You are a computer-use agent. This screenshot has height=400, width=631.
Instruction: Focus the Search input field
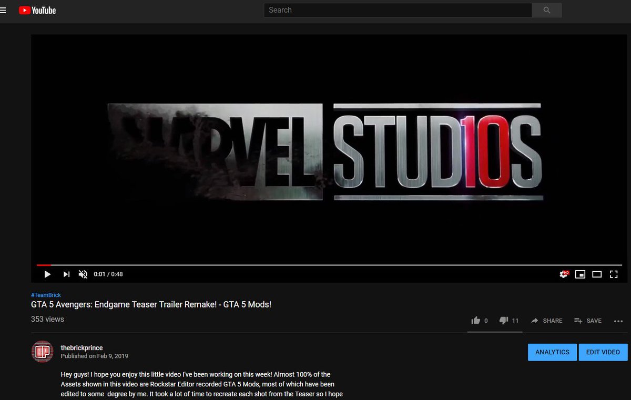point(398,10)
